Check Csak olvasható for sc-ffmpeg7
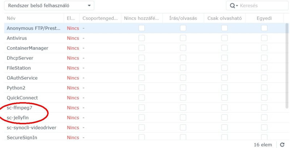290x148 pixels. click(x=225, y=108)
